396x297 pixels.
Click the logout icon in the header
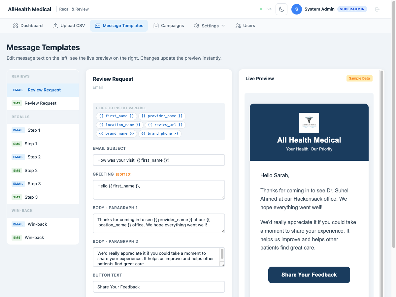[377, 9]
